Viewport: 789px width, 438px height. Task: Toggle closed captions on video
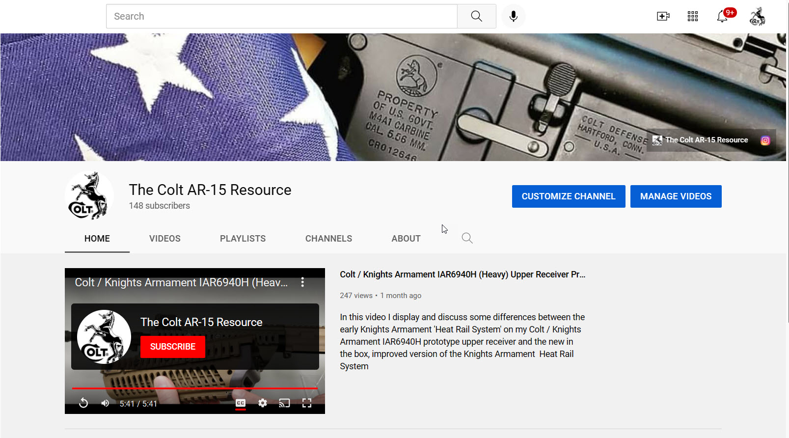(x=241, y=403)
